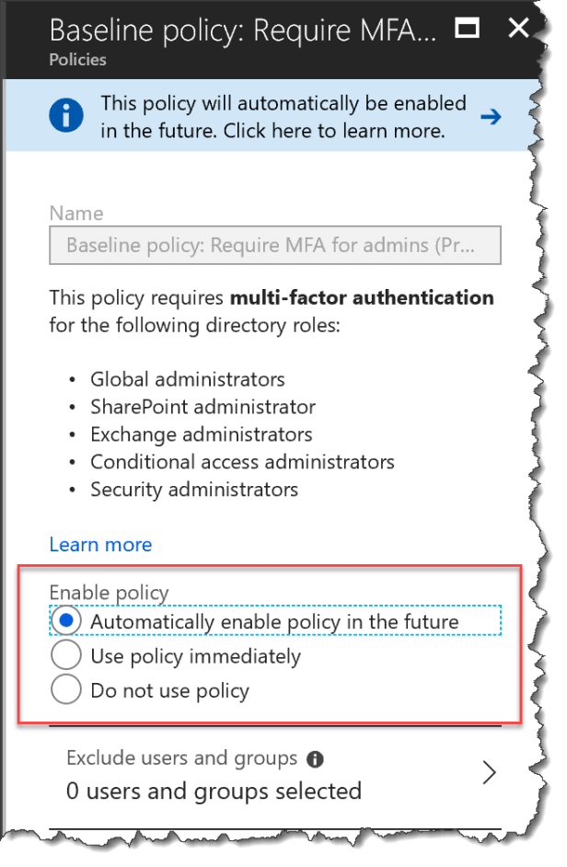Click the blue information banner area
This screenshot has width=567, height=867.
click(x=276, y=116)
